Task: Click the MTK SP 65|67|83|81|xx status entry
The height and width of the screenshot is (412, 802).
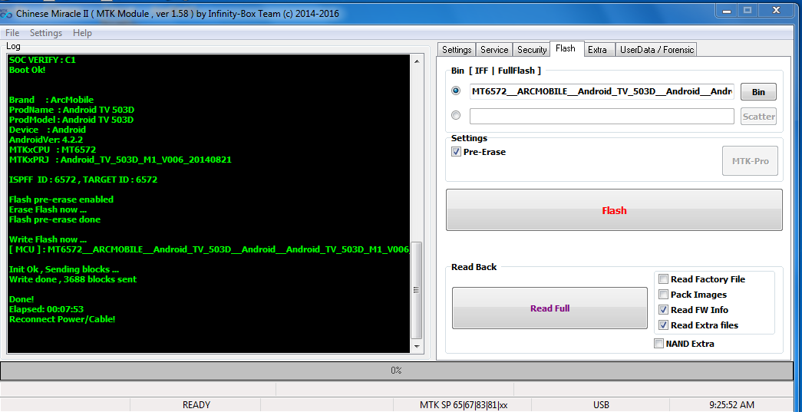Action: (464, 405)
